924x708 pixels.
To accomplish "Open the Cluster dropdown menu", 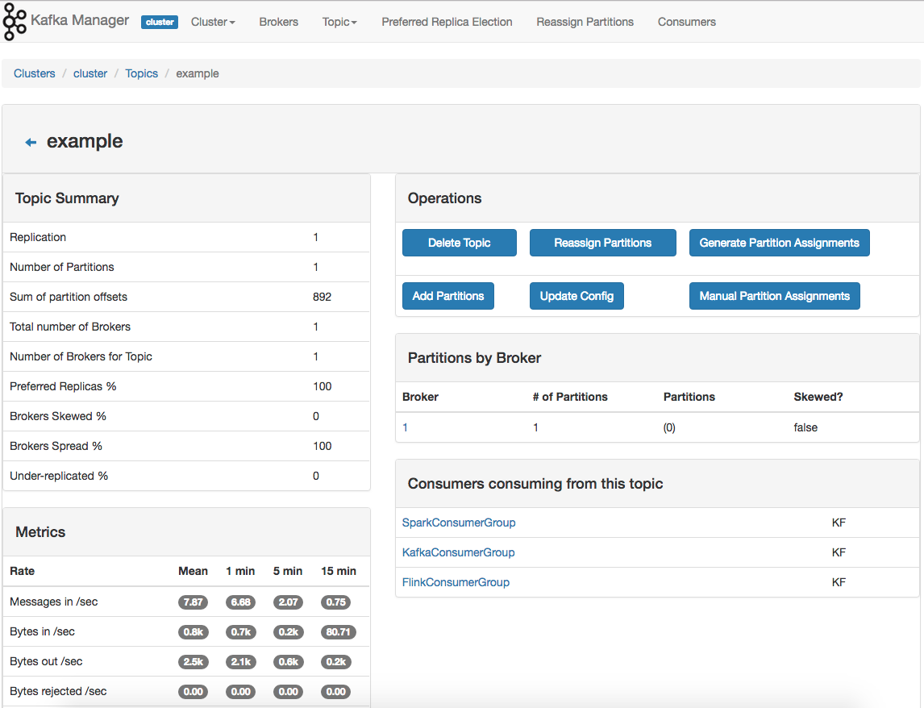I will 213,22.
